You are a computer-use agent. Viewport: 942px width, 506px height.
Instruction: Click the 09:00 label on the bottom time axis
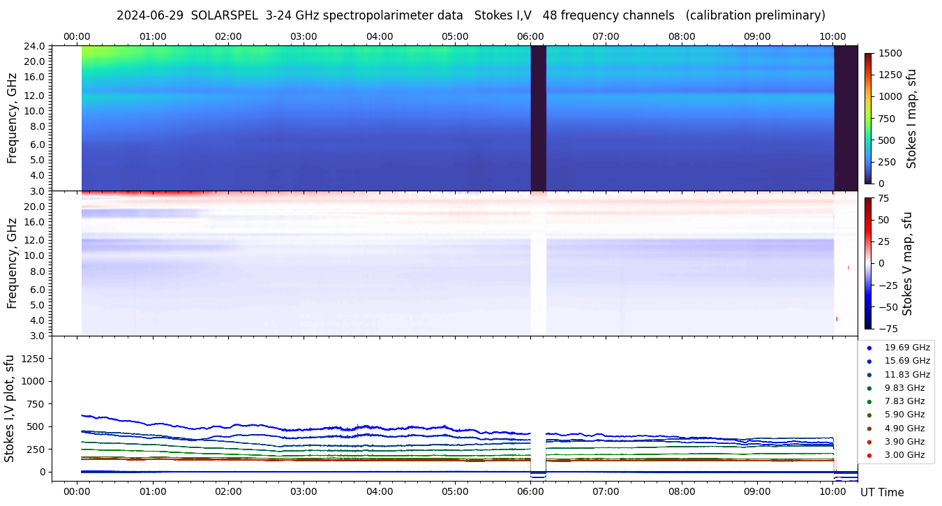tap(757, 491)
